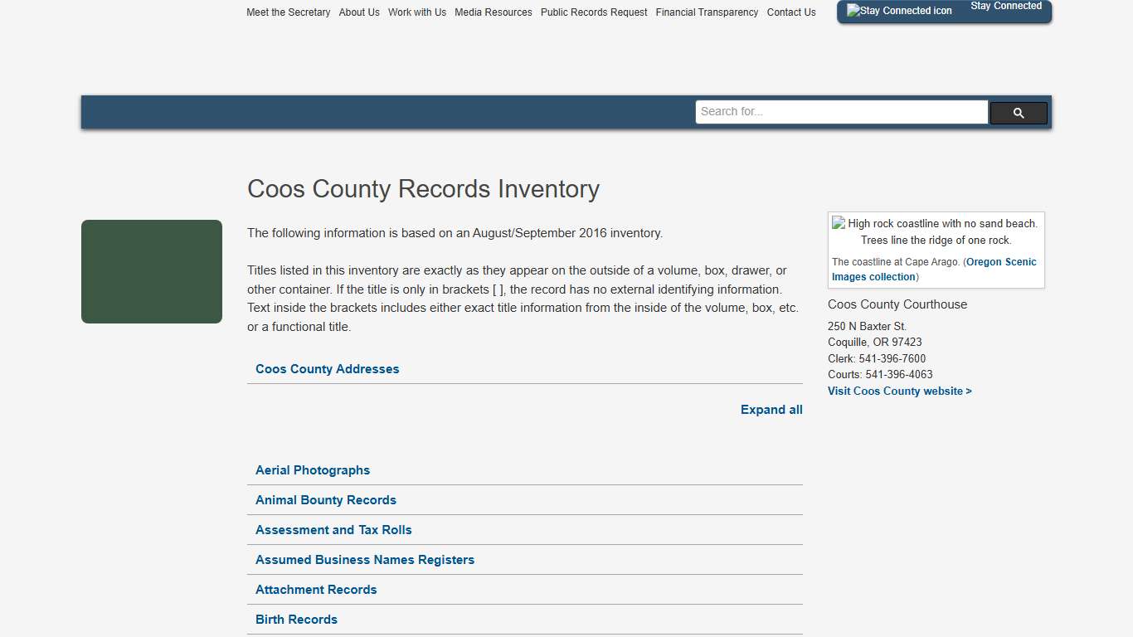Screen dimensions: 1133x637
Task: Expand Assessment and Tax Rolls
Action: click(333, 530)
